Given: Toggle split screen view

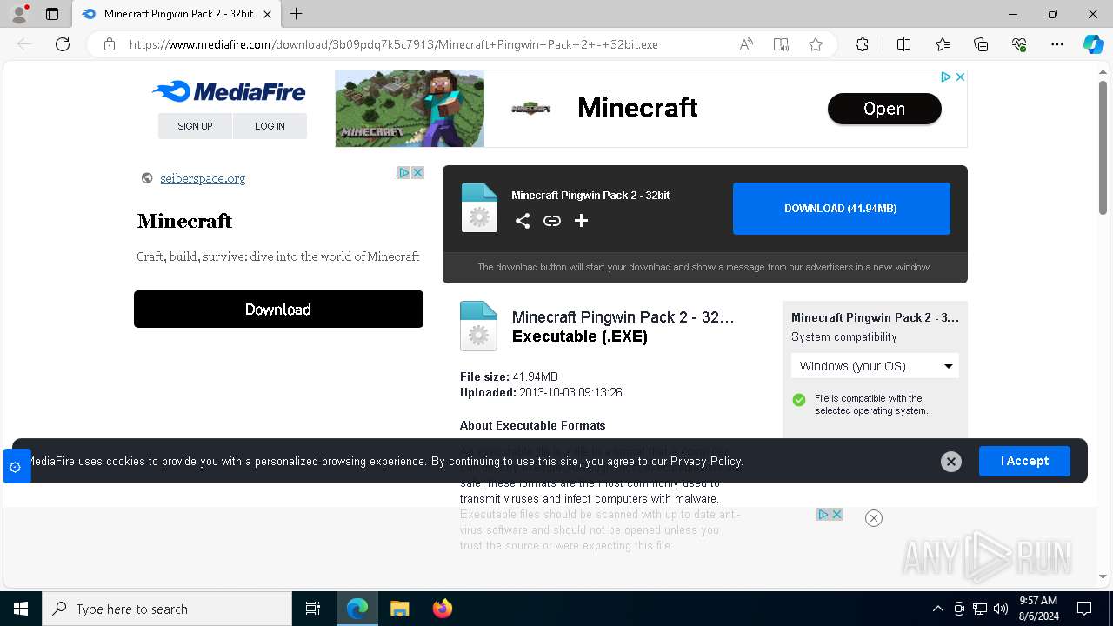Looking at the screenshot, I should (903, 44).
